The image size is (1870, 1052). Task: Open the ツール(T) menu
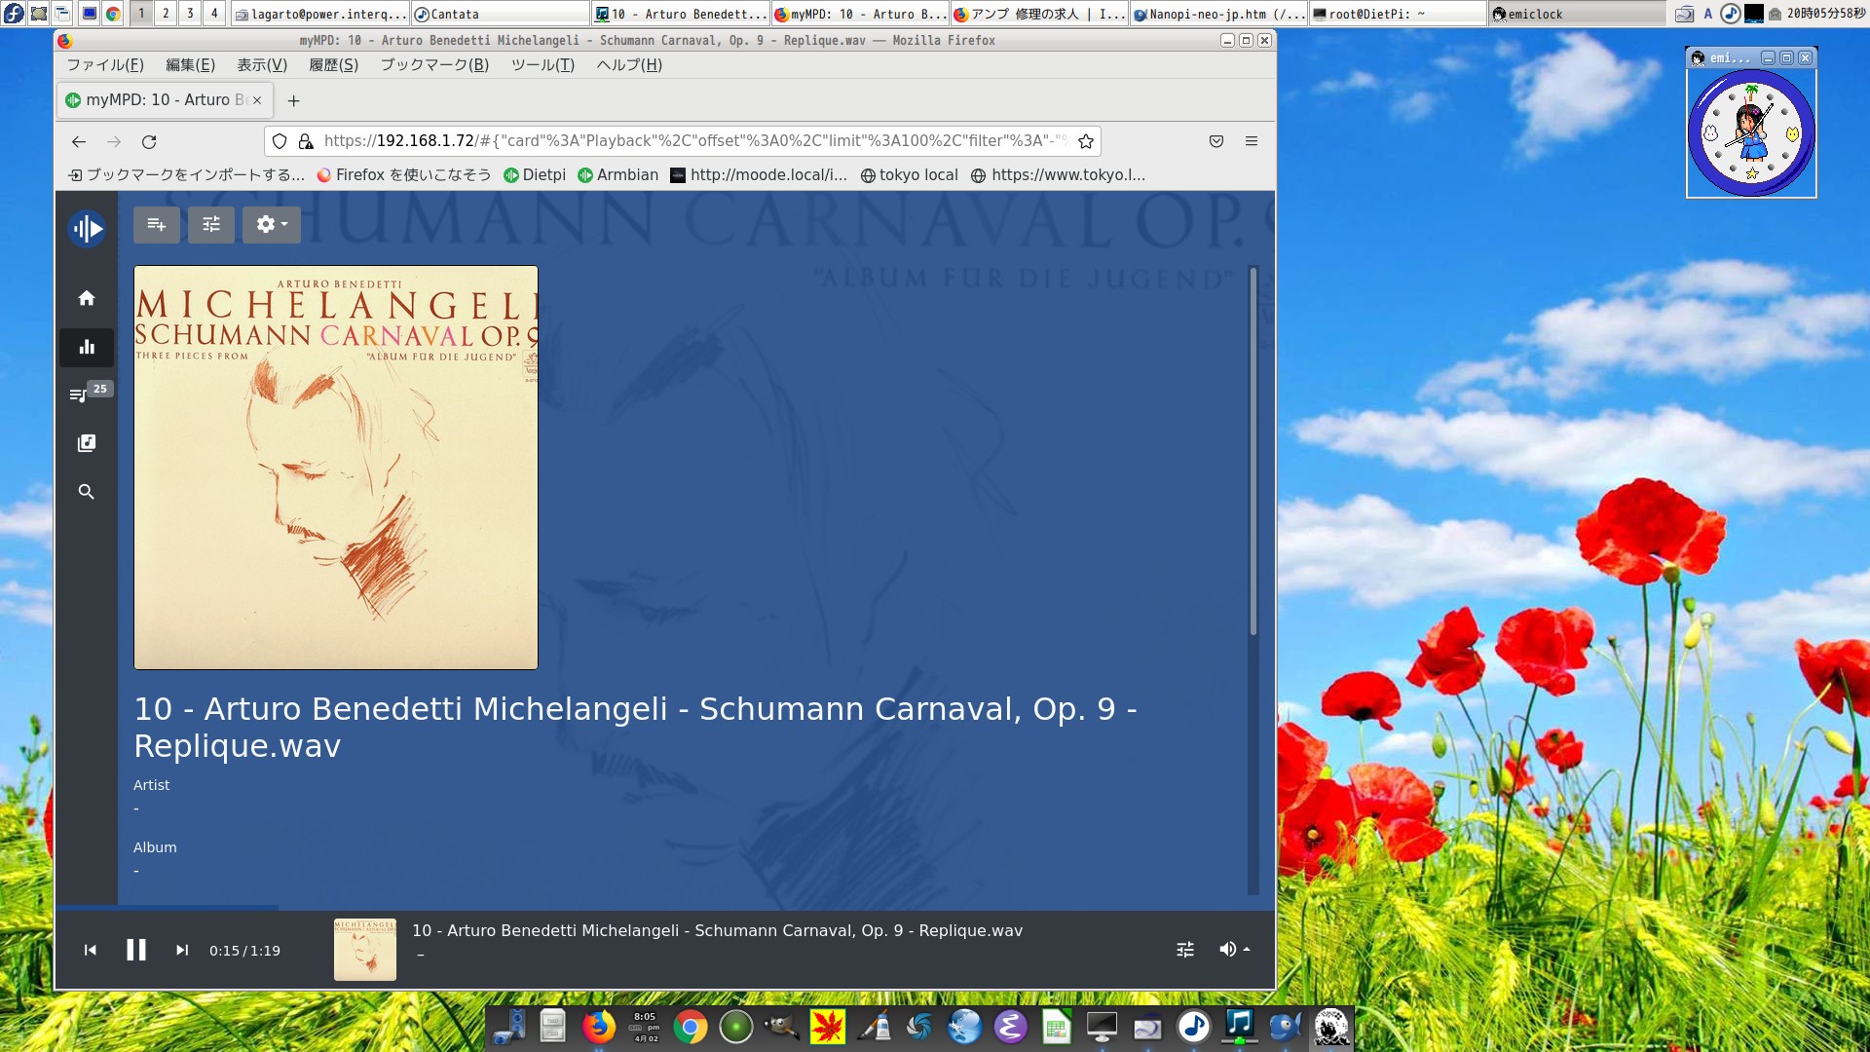(542, 65)
